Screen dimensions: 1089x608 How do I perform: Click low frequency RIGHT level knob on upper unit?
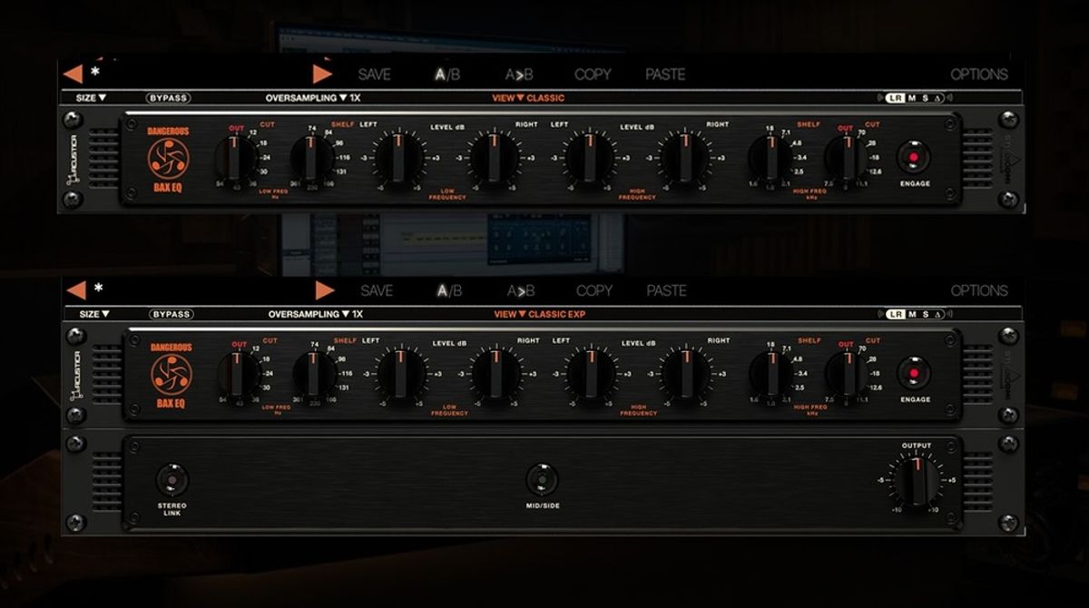click(x=495, y=158)
